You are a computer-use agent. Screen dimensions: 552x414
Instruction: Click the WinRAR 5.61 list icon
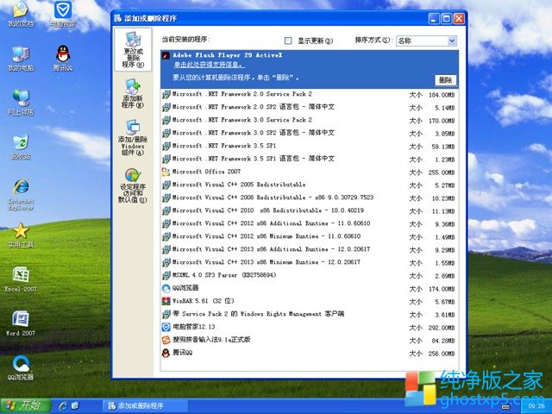pos(166,301)
